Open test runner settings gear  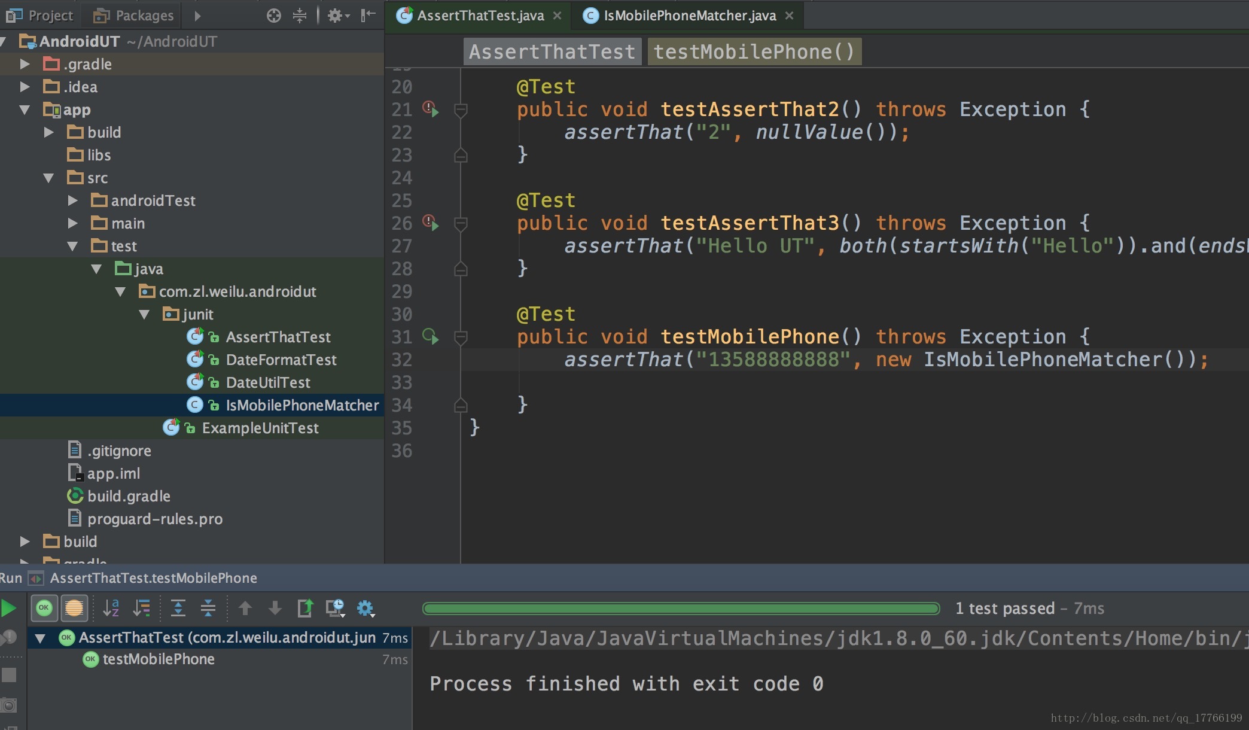pyautogui.click(x=365, y=609)
